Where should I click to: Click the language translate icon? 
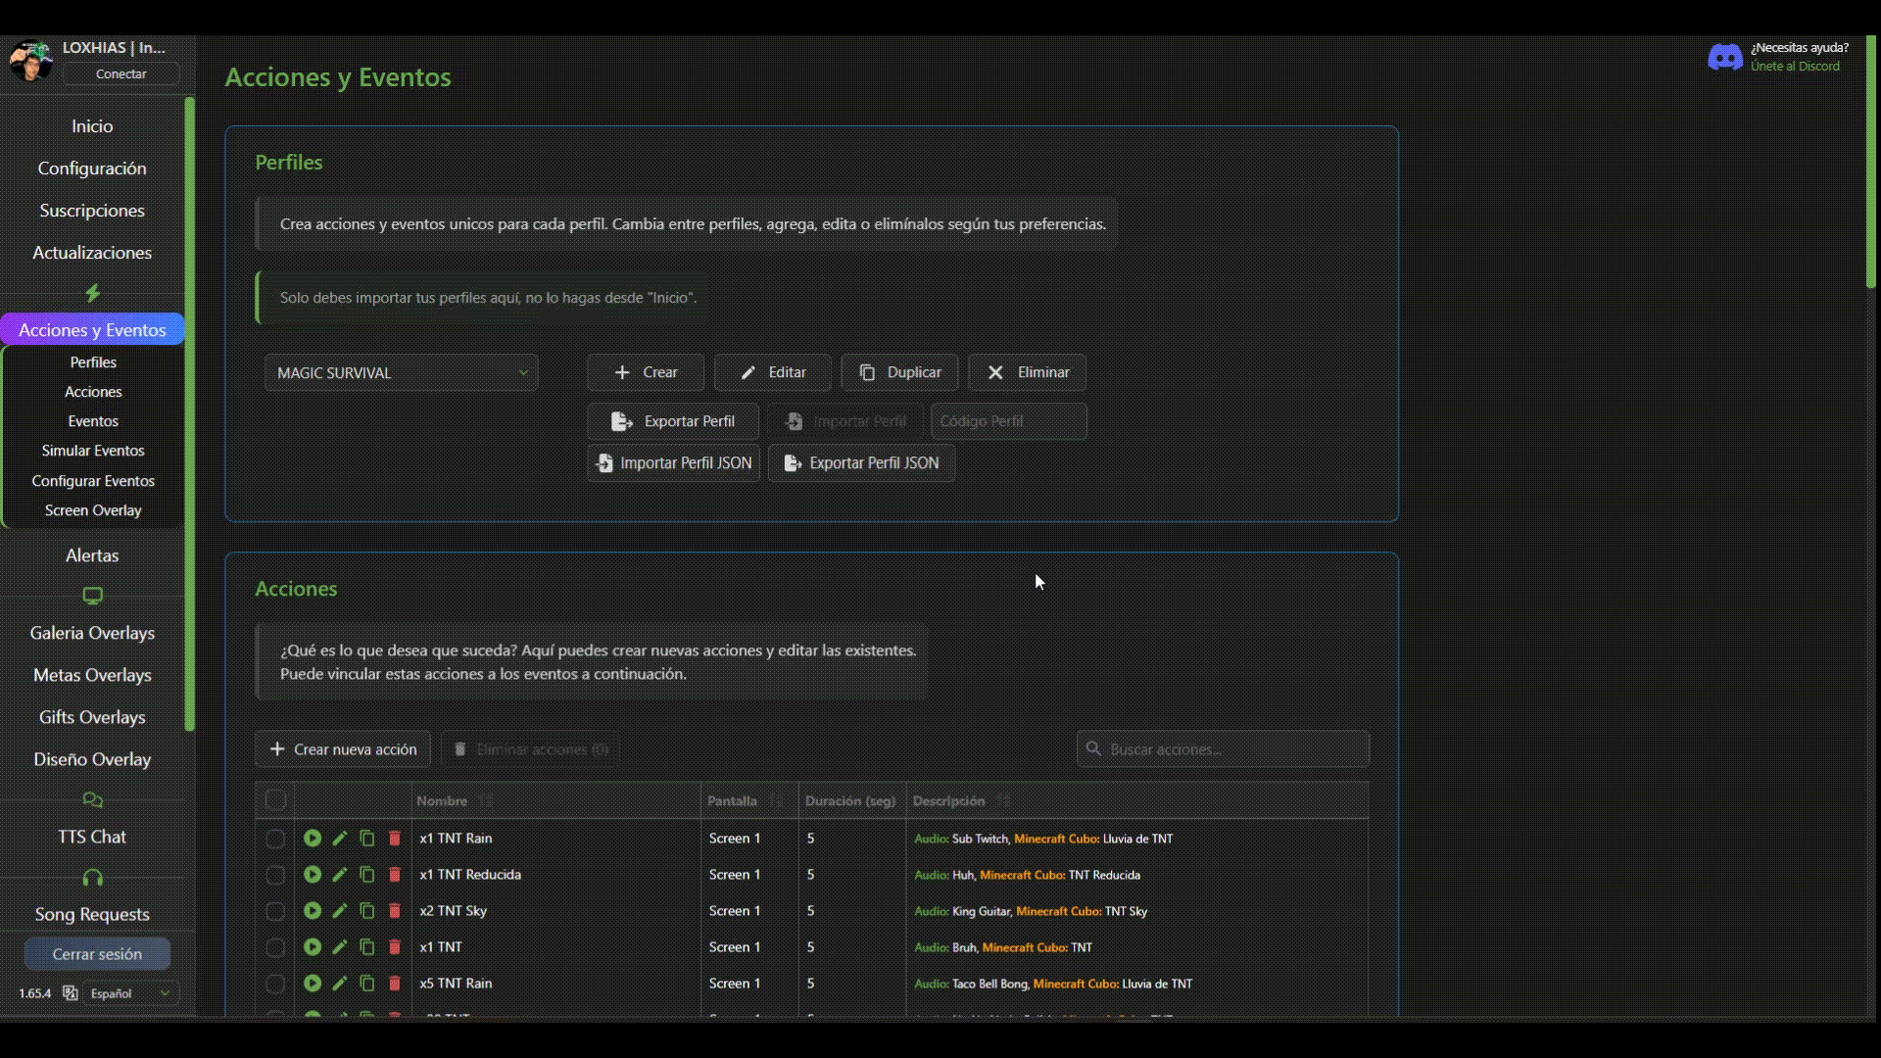pos(71,993)
